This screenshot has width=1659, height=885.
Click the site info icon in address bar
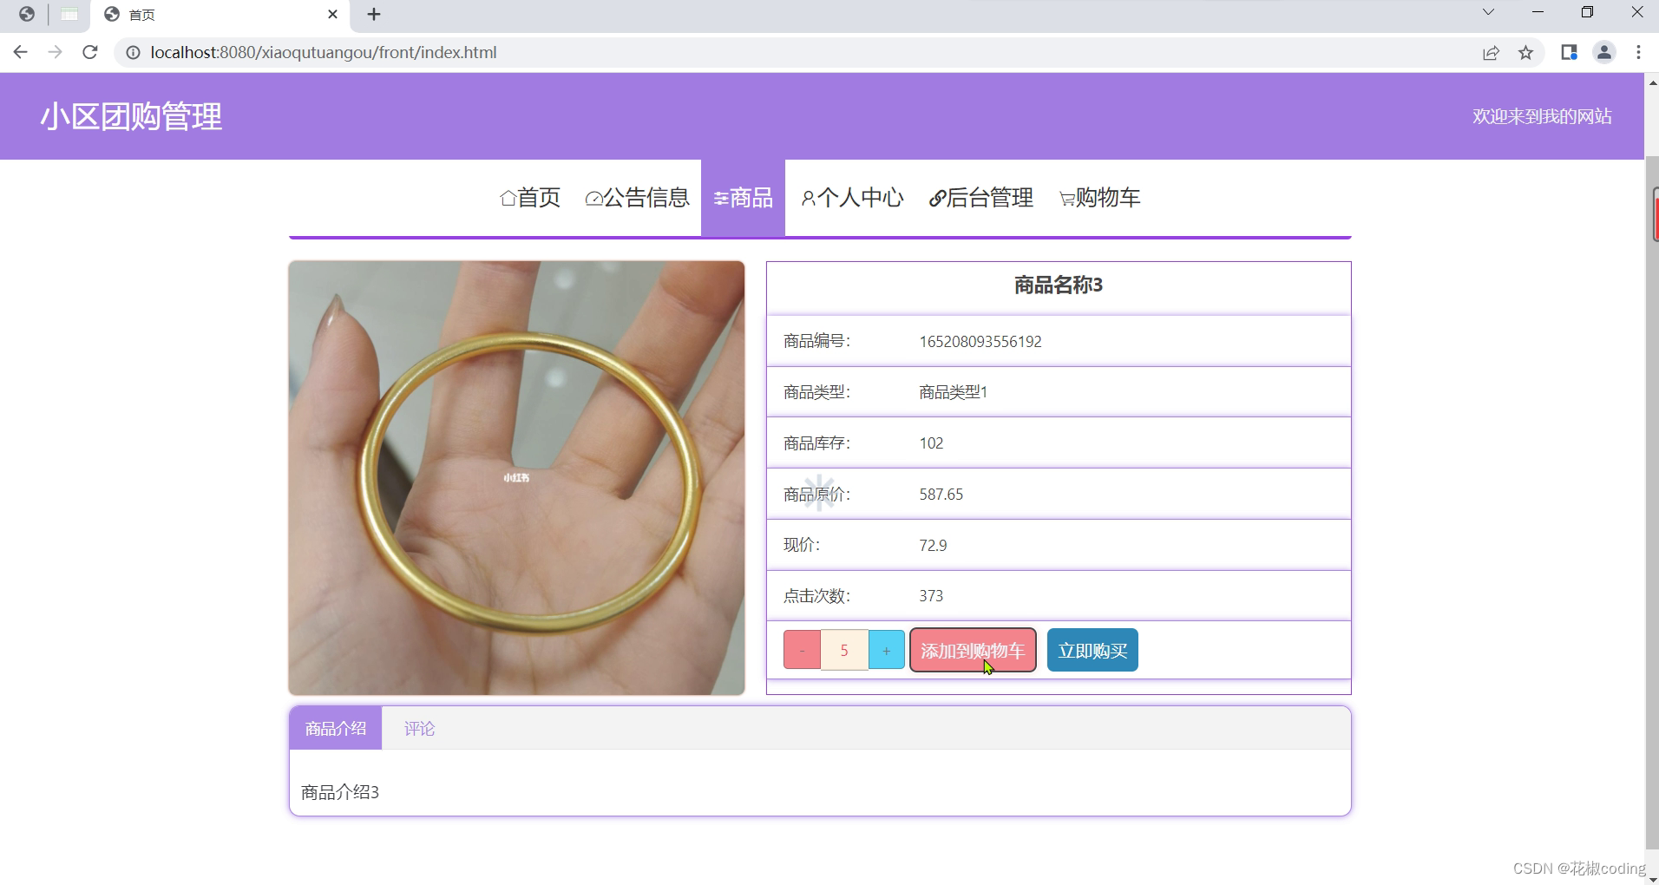pos(132,52)
